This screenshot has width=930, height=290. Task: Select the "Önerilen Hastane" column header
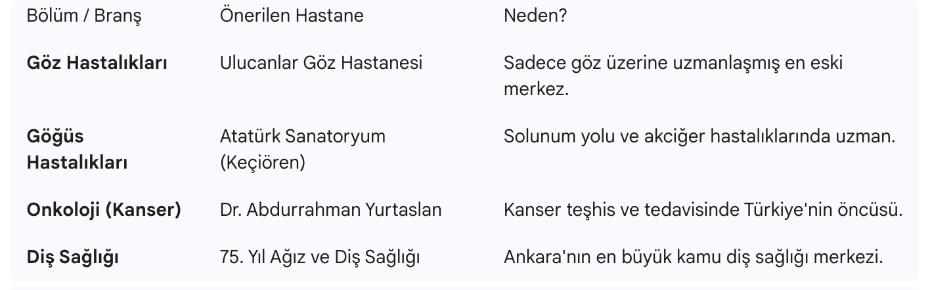(292, 15)
